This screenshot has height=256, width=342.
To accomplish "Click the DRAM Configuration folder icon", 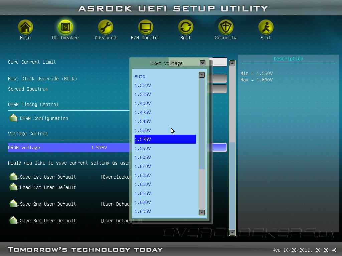I will [13, 118].
